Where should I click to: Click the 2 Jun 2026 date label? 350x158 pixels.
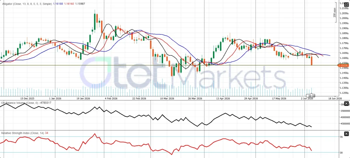[x=307, y=98]
